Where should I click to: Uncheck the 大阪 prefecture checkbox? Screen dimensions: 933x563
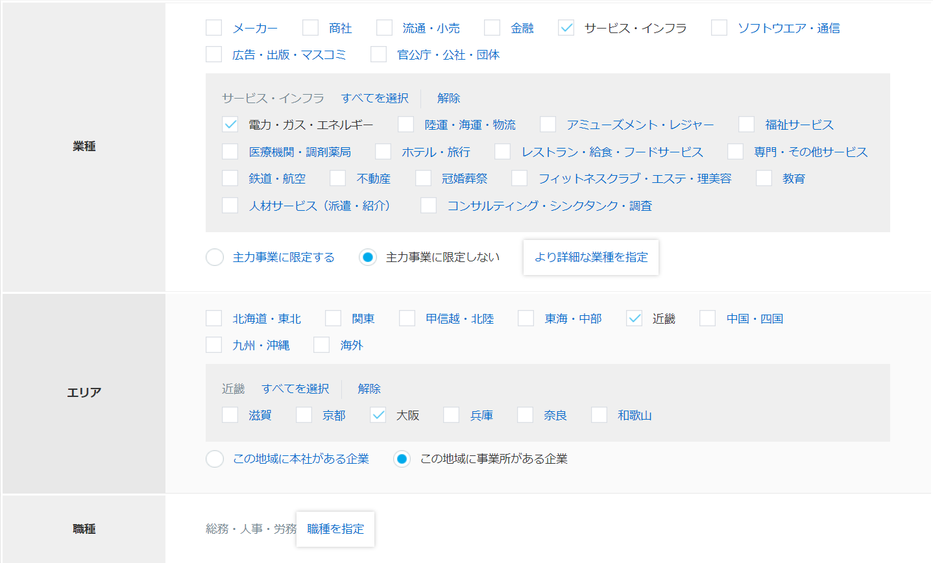(378, 414)
